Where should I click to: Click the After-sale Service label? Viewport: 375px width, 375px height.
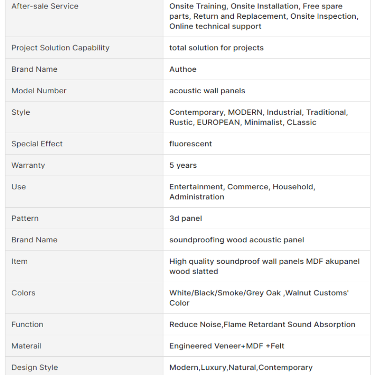click(45, 6)
